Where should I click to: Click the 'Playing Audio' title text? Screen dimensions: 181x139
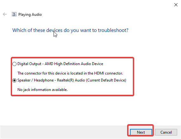[x=30, y=15]
